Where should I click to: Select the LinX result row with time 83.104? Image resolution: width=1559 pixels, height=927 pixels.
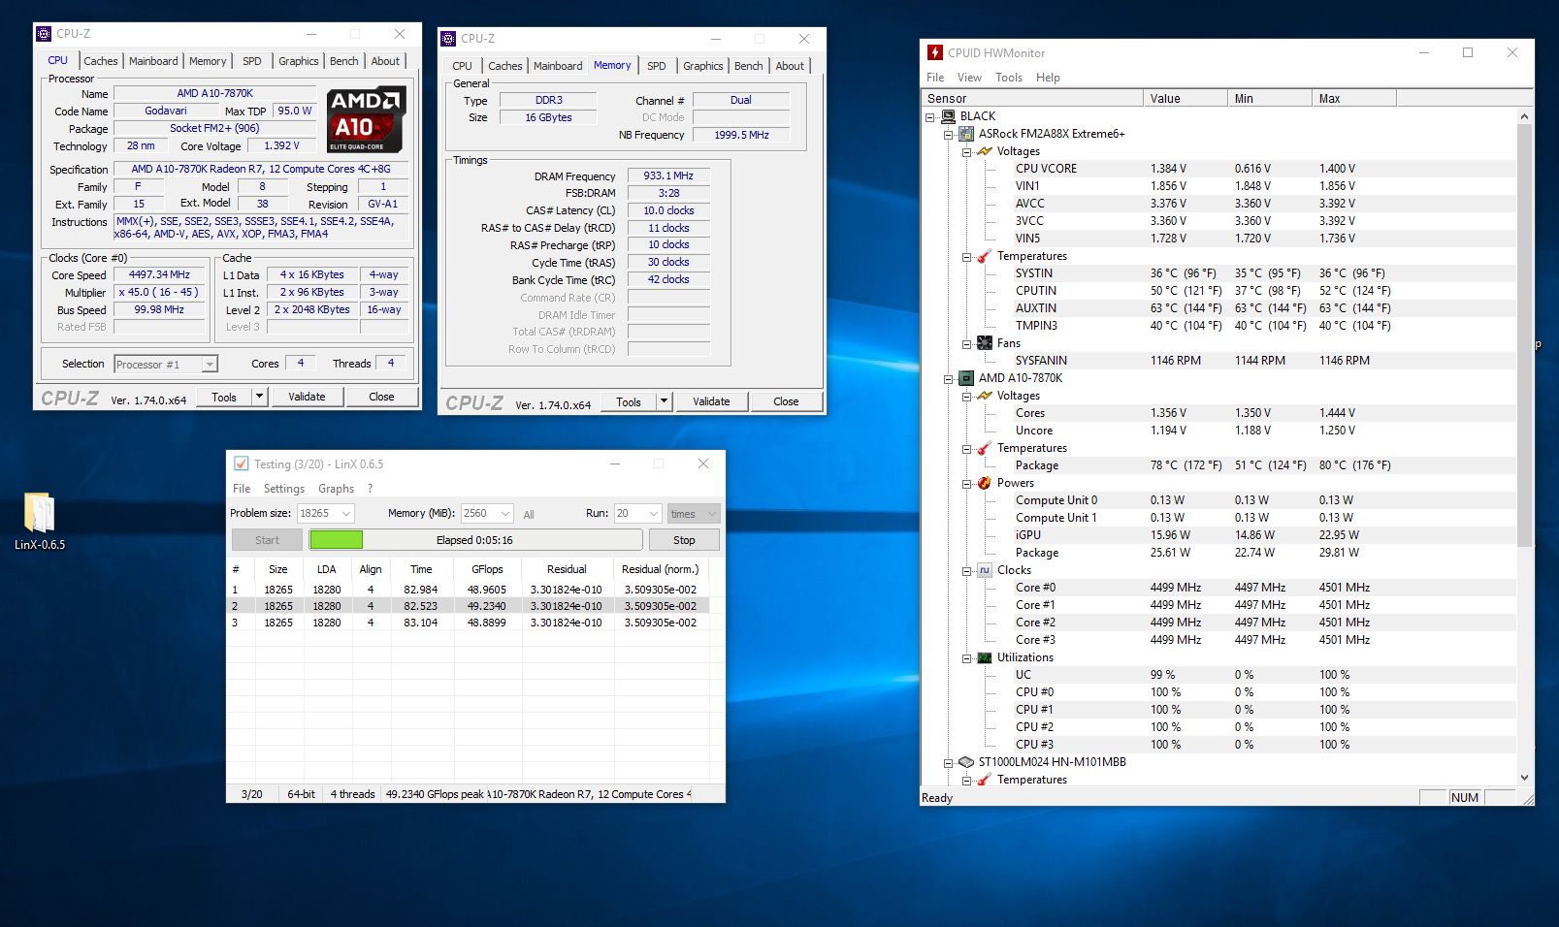click(468, 623)
